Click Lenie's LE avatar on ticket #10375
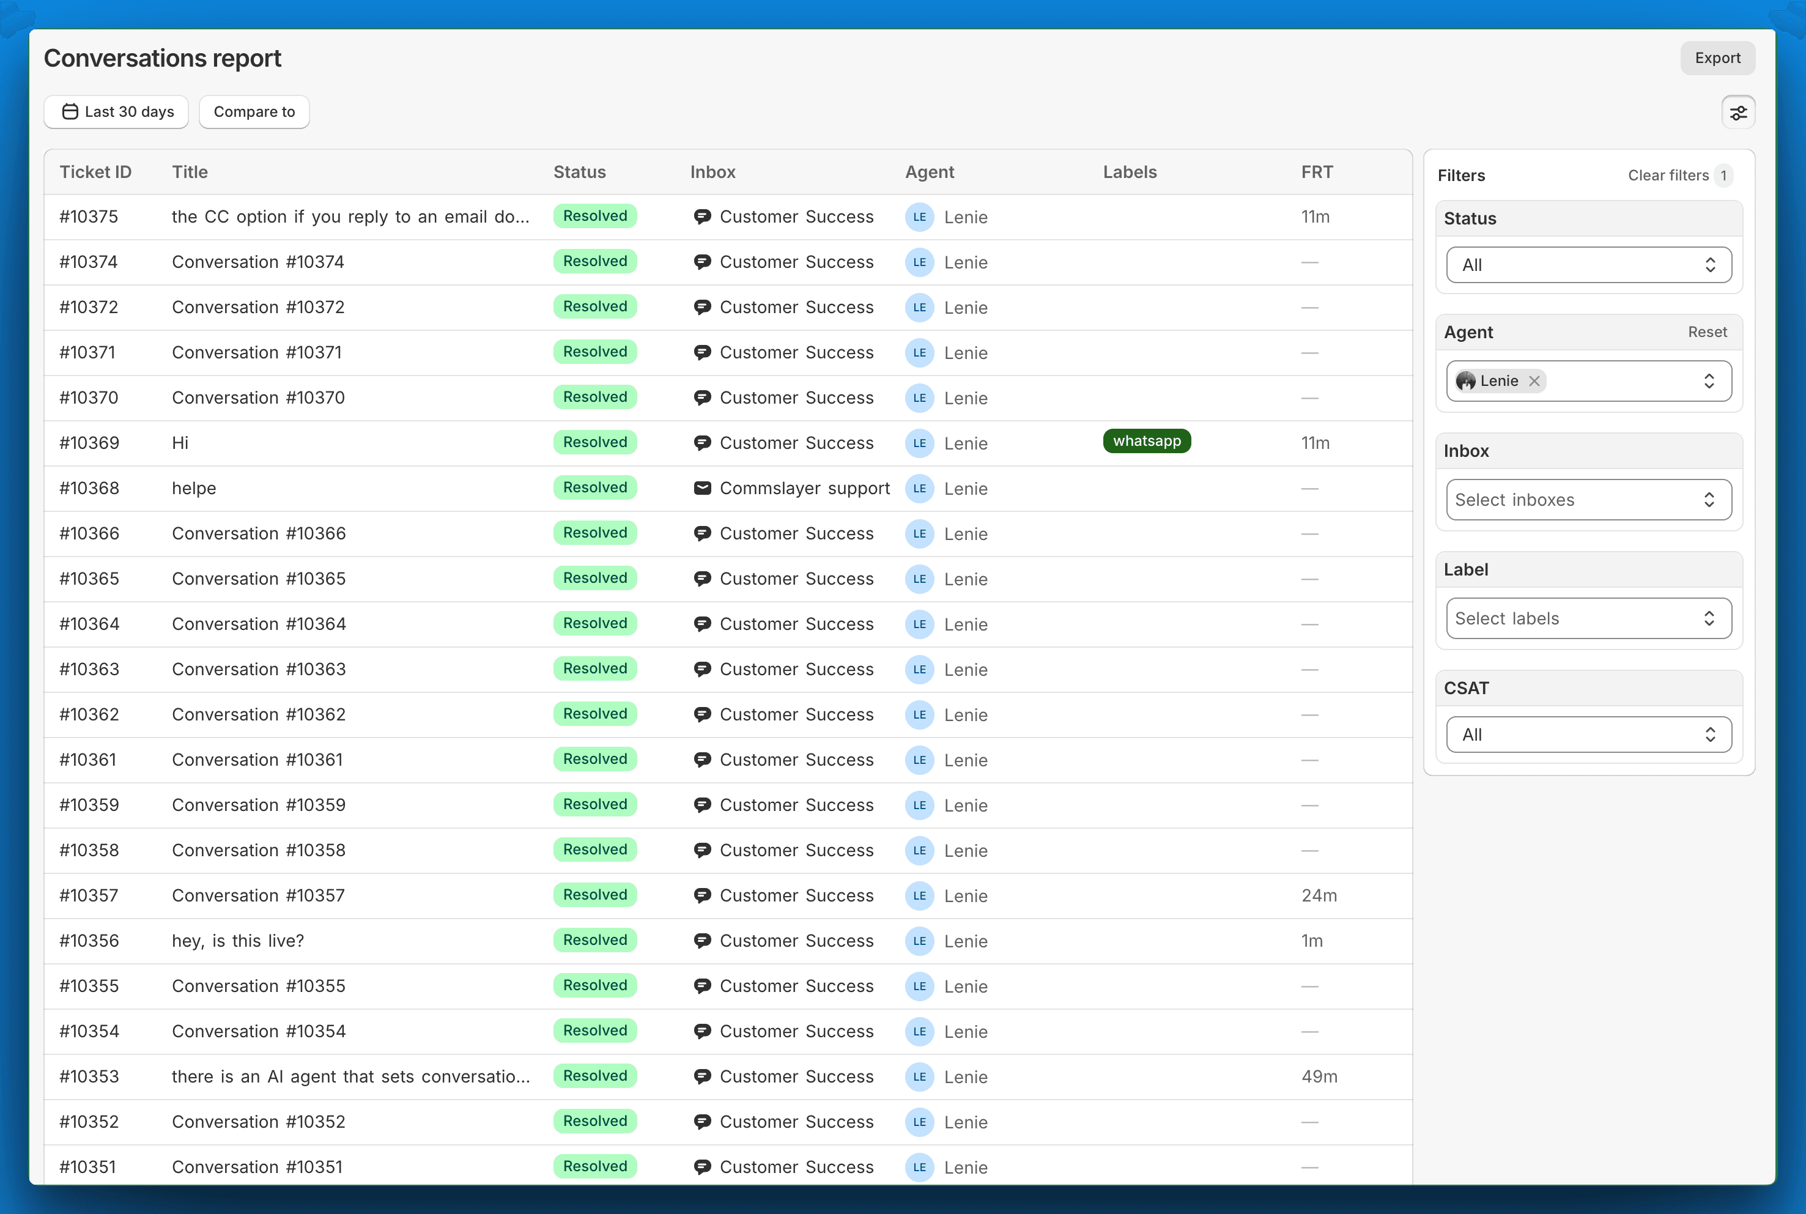This screenshot has height=1214, width=1806. [x=919, y=217]
